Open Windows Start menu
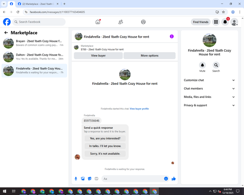The width and height of the screenshot is (244, 195). tap(4, 191)
